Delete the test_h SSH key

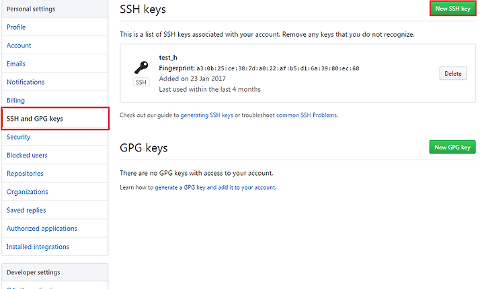click(x=453, y=73)
